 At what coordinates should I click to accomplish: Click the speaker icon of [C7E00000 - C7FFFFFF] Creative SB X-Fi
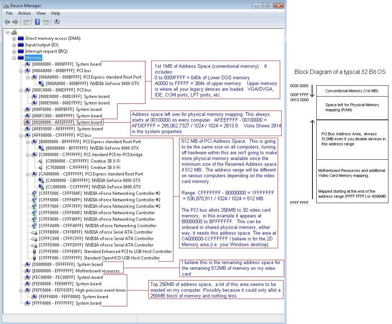pyautogui.click(x=41, y=168)
